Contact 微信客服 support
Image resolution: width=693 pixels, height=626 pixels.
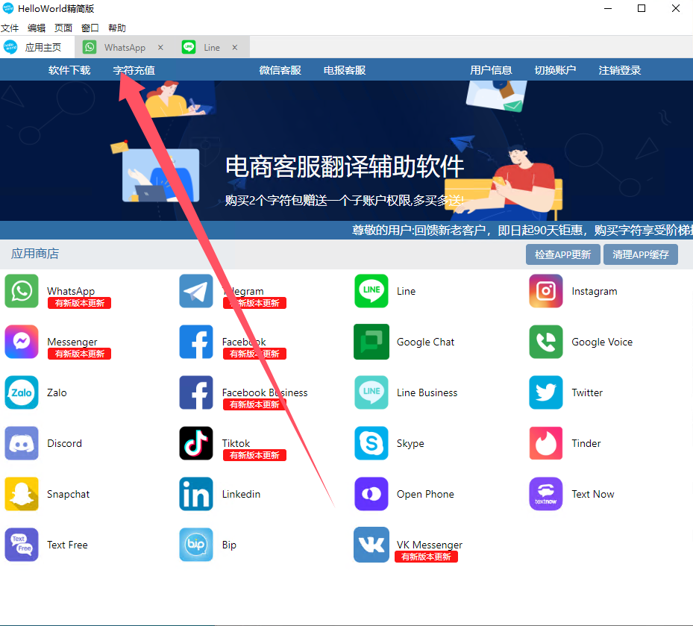click(x=280, y=70)
